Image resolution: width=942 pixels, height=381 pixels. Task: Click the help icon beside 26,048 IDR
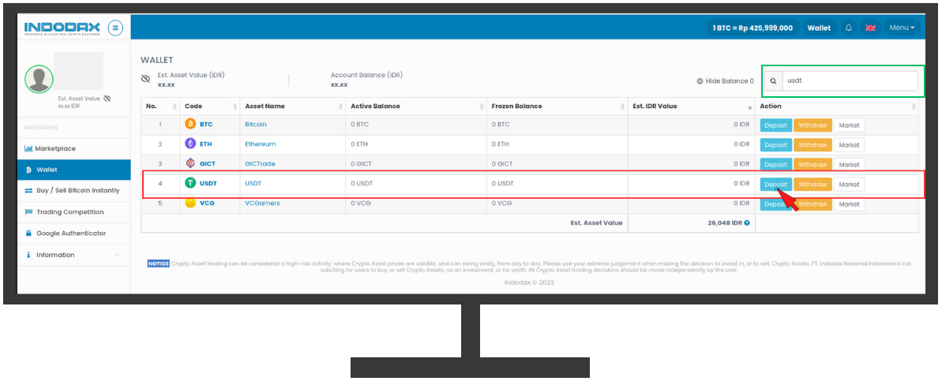(747, 222)
